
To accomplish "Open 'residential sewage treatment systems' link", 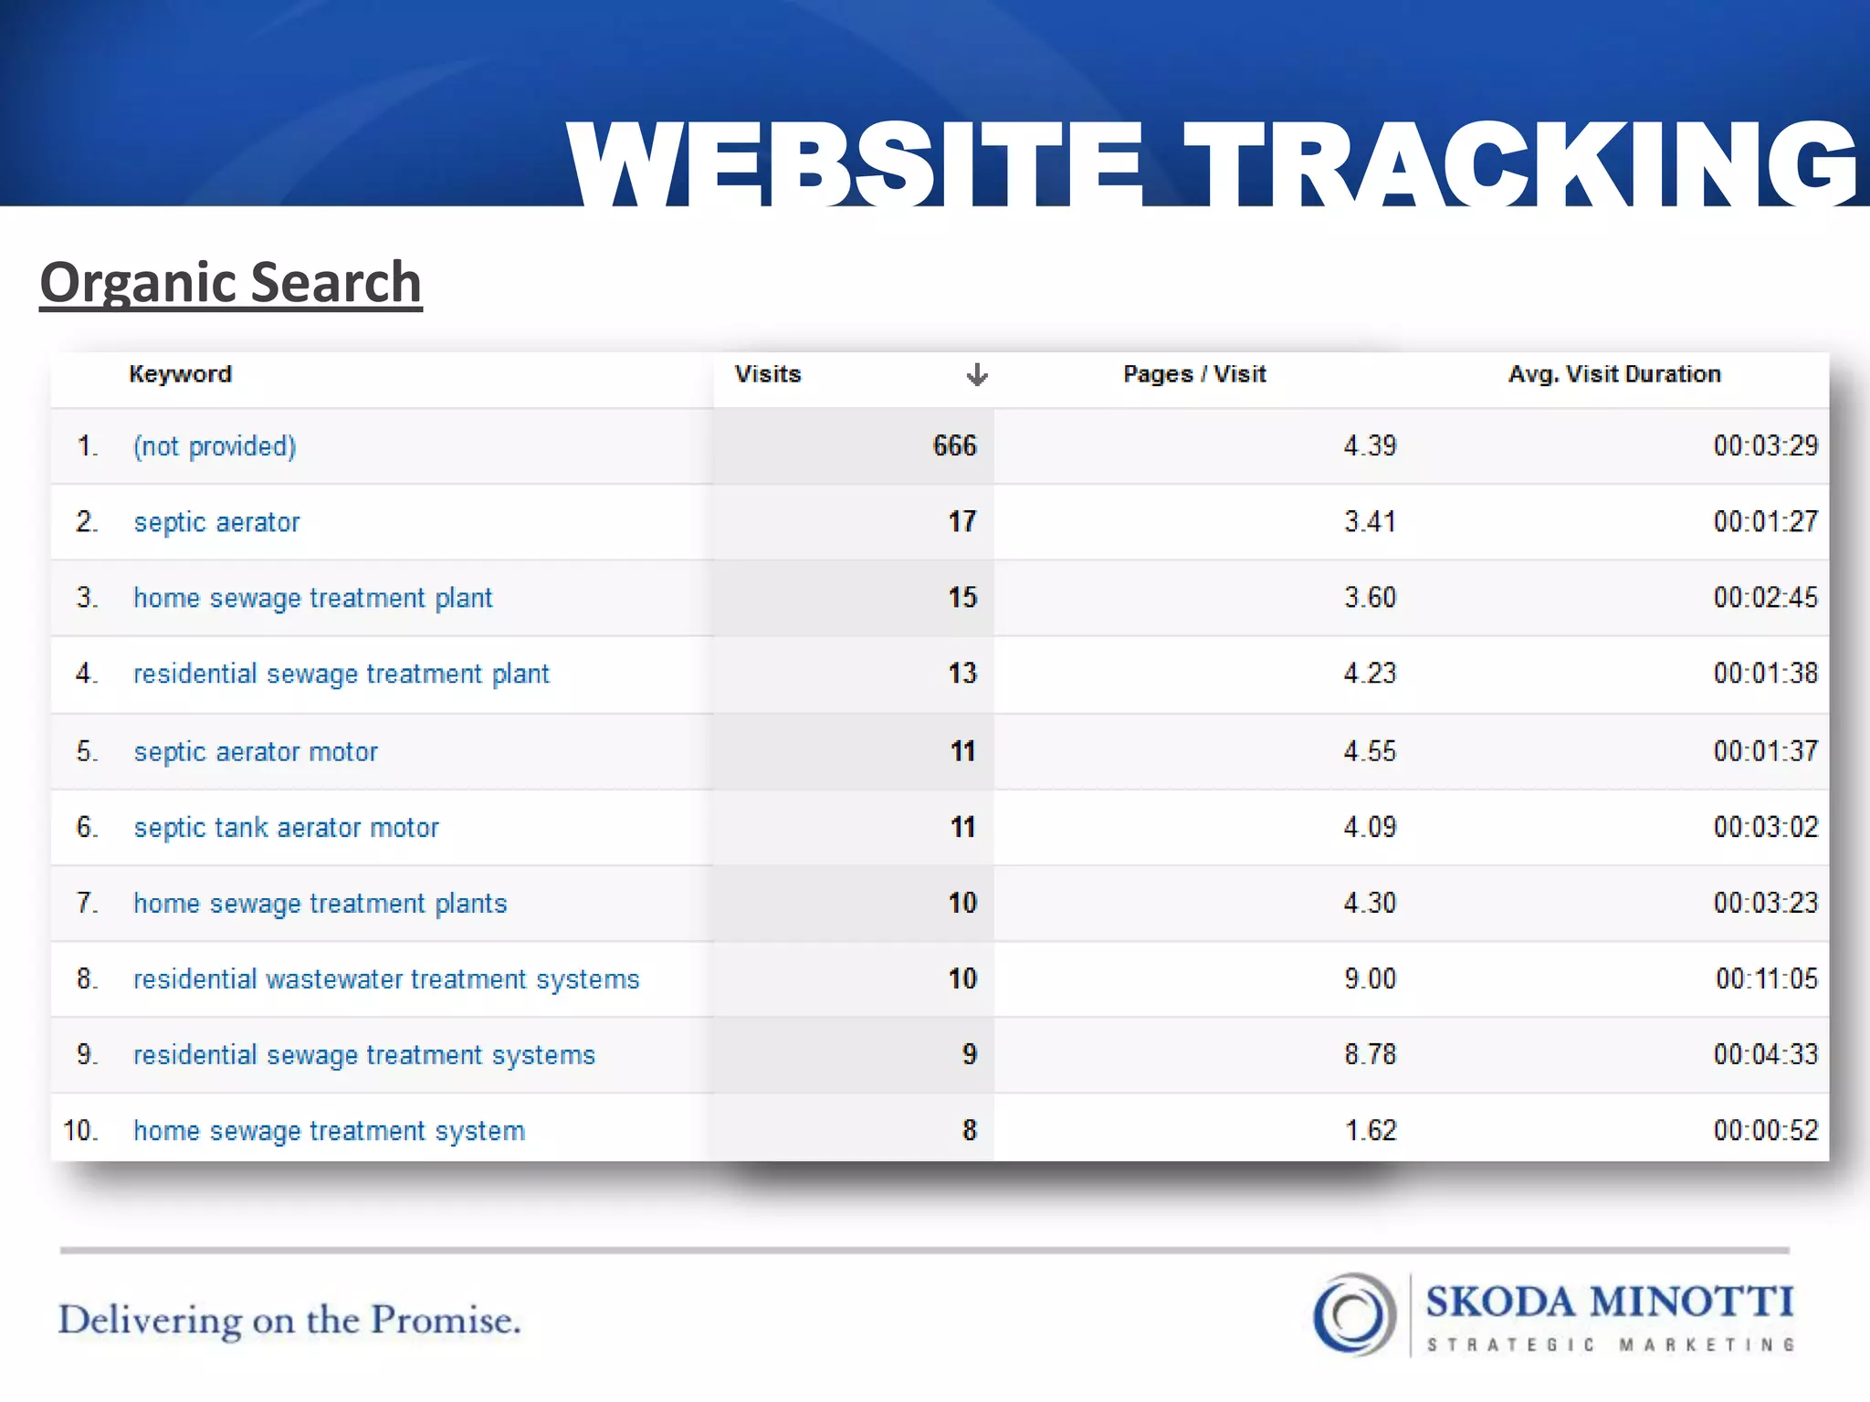I will [x=364, y=1055].
